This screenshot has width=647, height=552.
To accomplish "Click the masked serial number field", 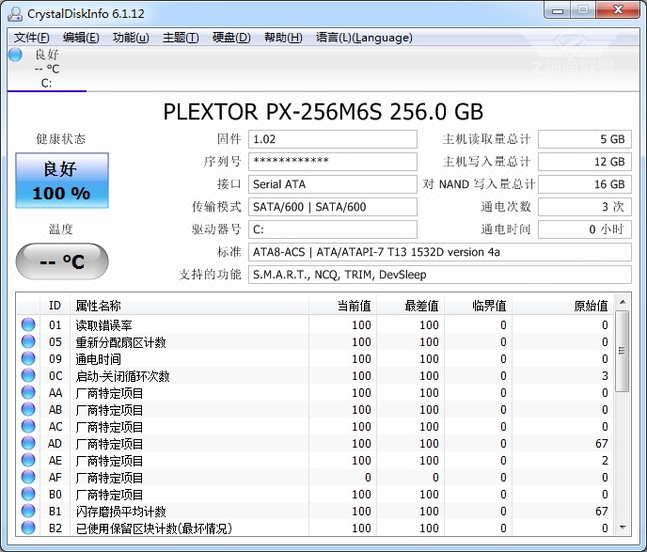I will coord(333,162).
